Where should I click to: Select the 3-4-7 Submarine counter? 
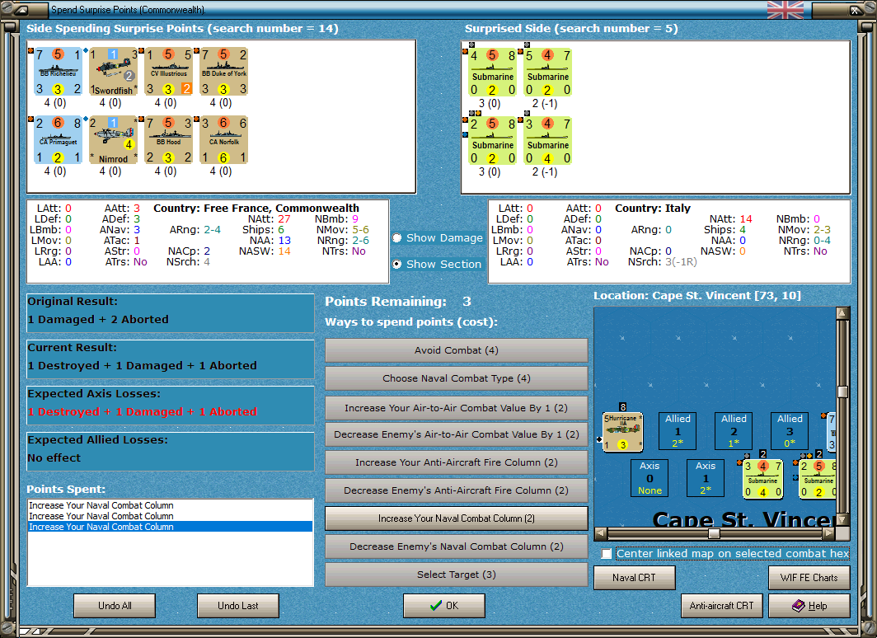[547, 140]
